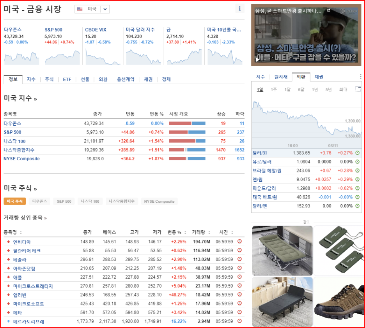This screenshot has height=328, width=365.
Task: Click the clock icon in 메르카도리브레 row
Action: (239, 321)
